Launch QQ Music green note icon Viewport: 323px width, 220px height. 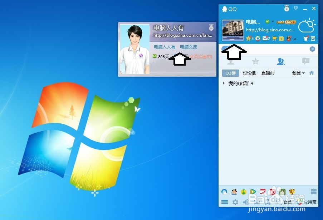pyautogui.click(x=244, y=192)
